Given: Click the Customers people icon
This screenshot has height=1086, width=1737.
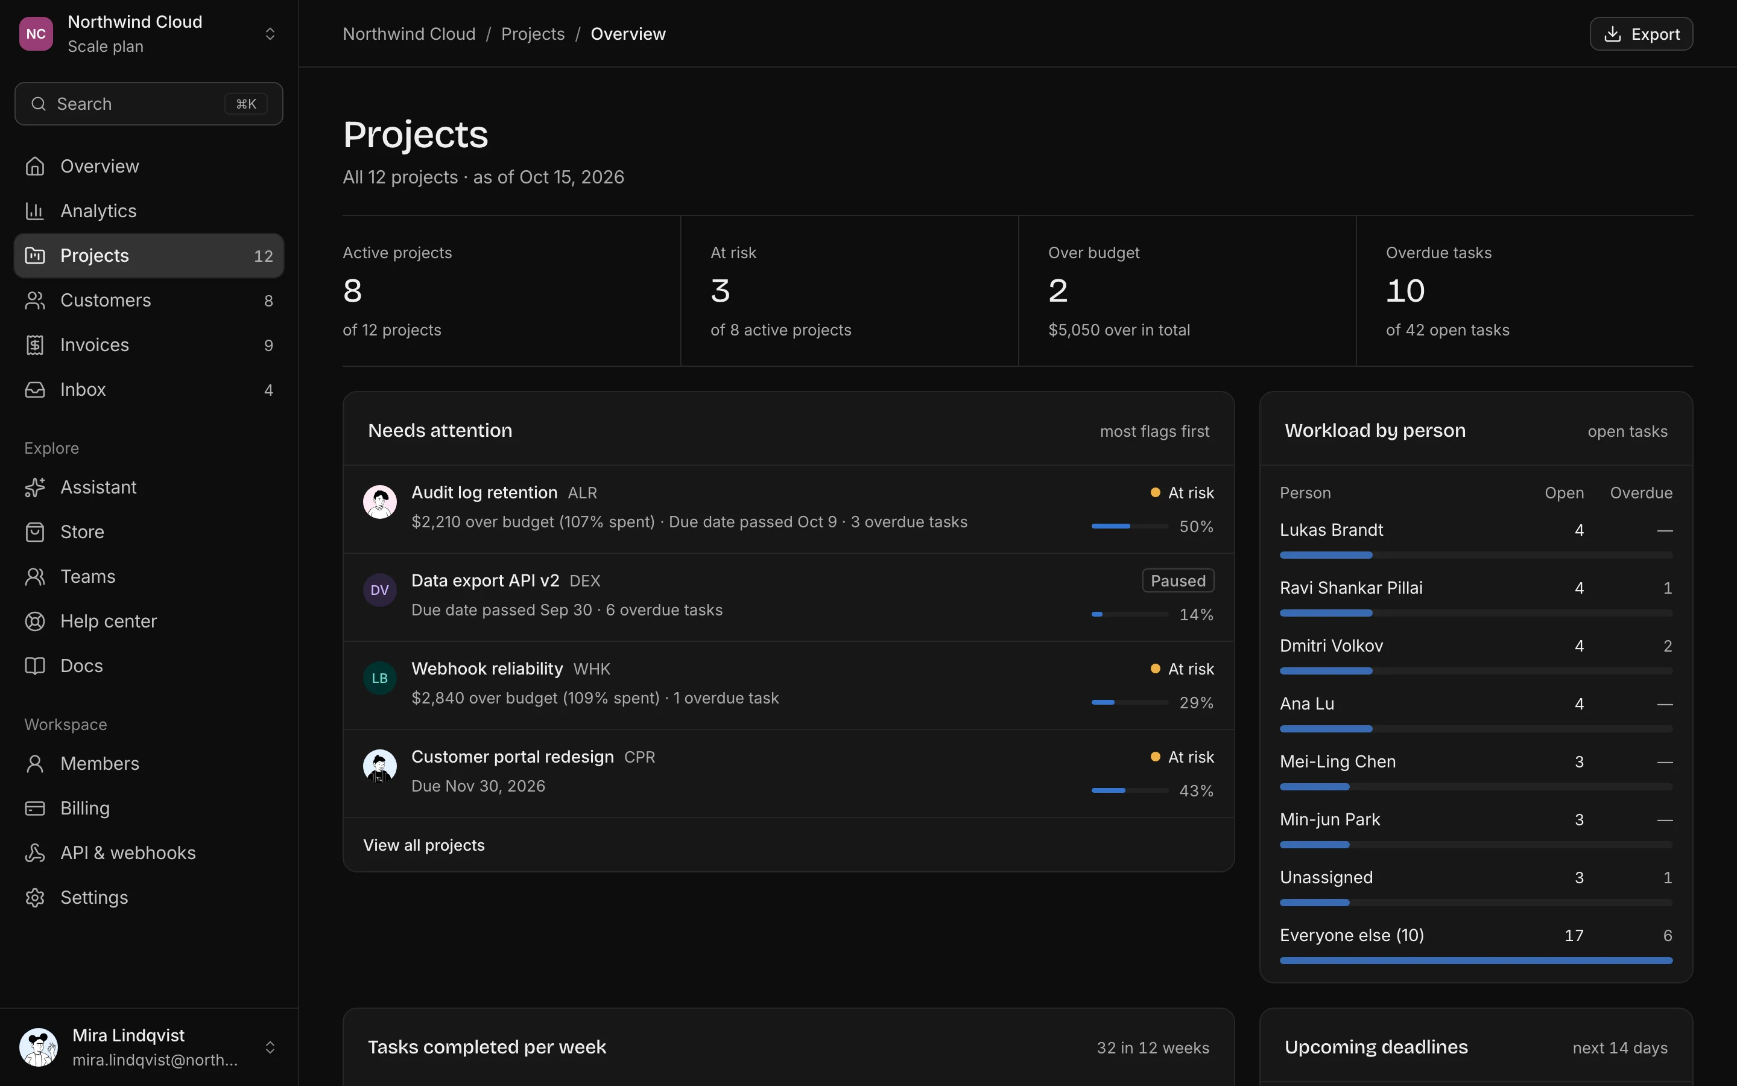Looking at the screenshot, I should (x=34, y=300).
